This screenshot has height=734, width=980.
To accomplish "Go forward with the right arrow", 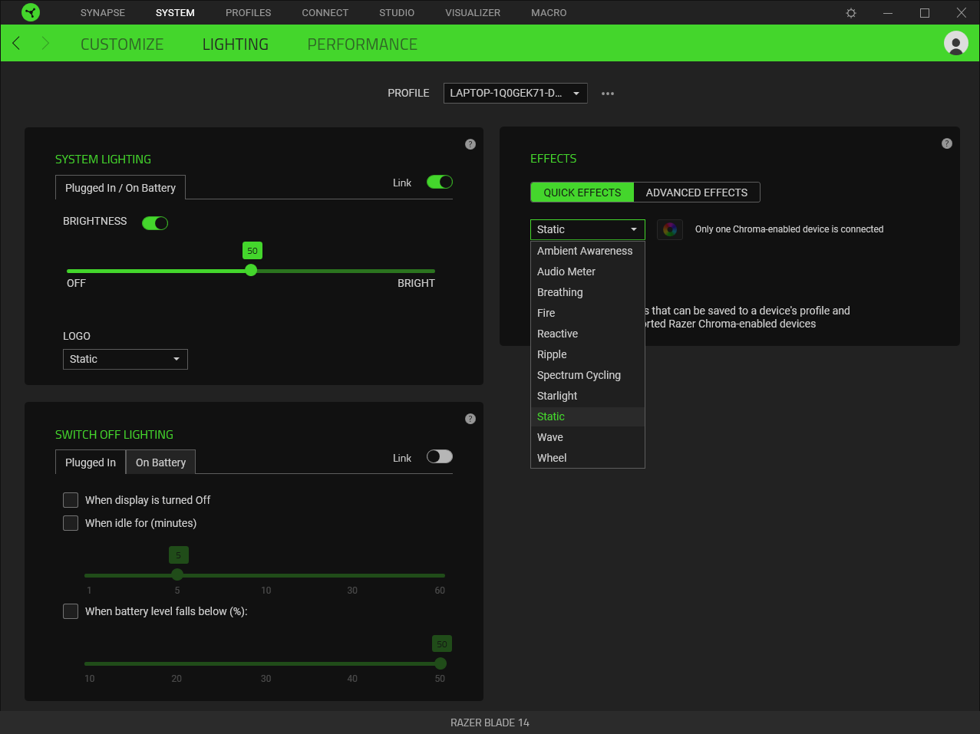I will click(45, 43).
